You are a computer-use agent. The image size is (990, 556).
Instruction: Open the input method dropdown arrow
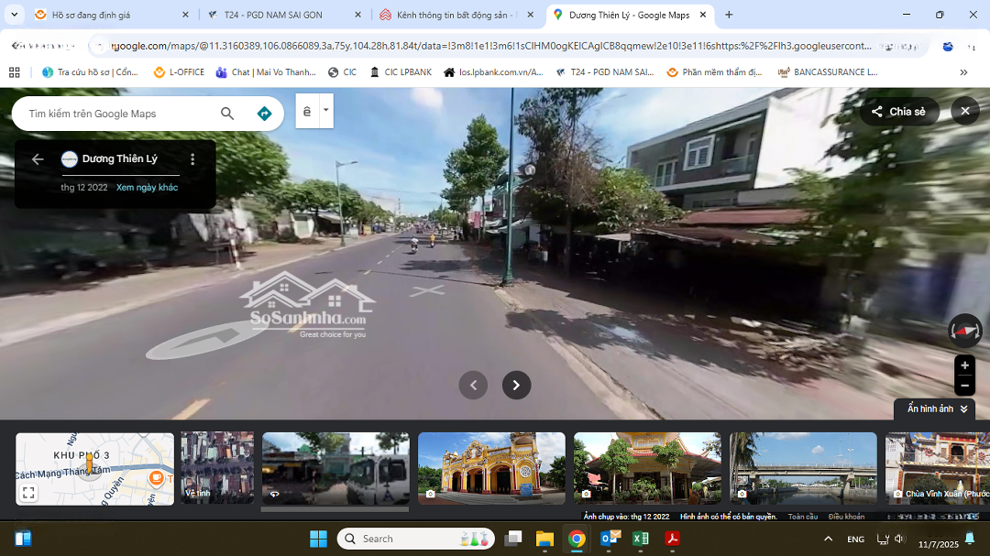pos(325,111)
